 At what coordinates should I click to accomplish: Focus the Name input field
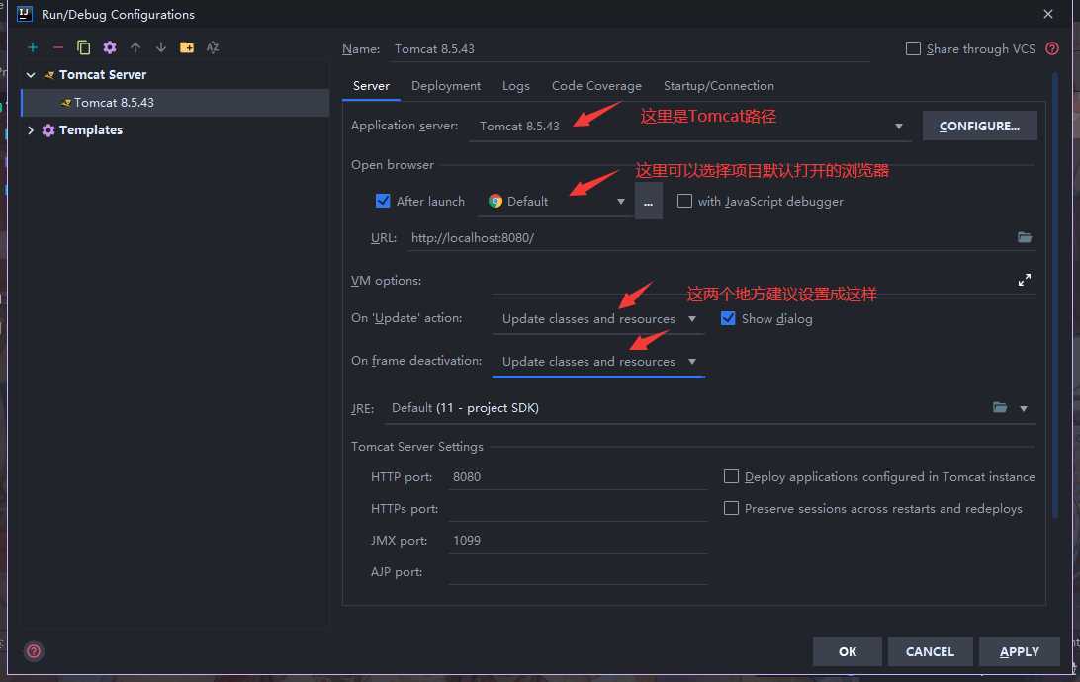(x=630, y=48)
